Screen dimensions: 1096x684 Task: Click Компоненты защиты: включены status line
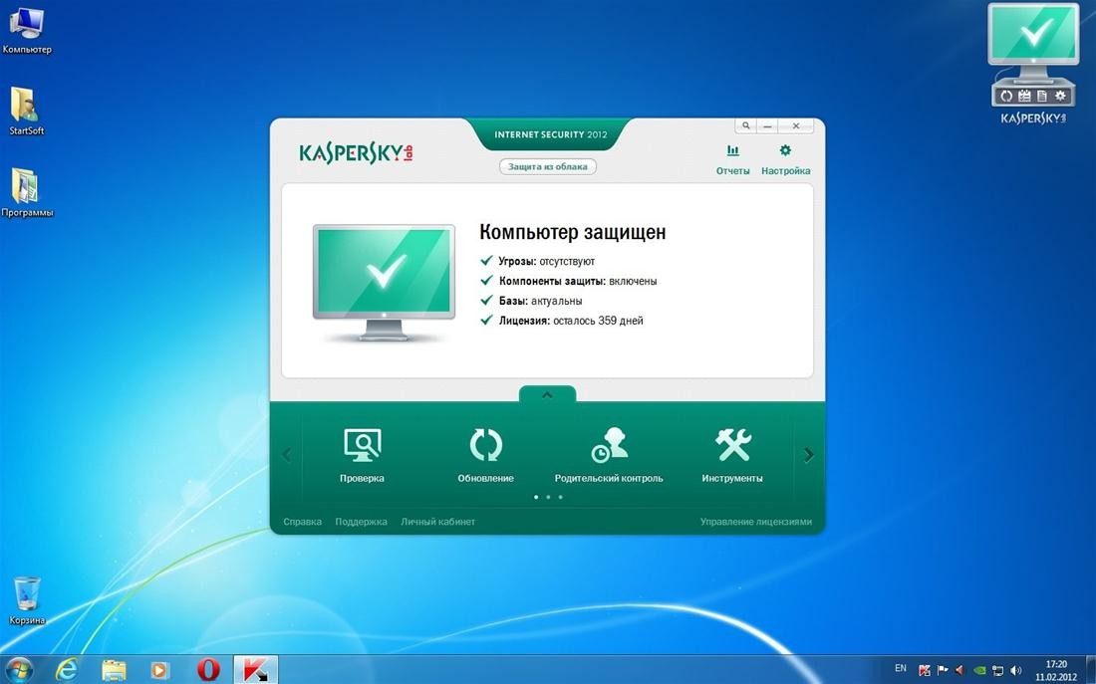(x=568, y=281)
